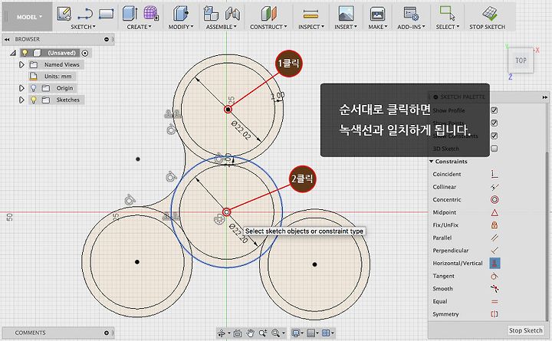
Task: Open the CREATE menu
Action: pos(140,27)
